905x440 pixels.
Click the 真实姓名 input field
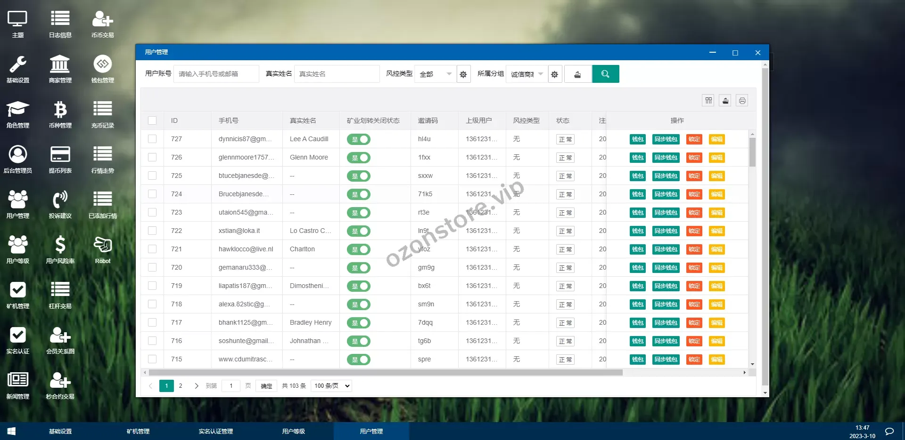click(337, 73)
